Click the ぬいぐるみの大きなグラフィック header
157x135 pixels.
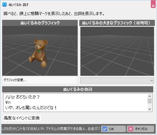click(117, 23)
